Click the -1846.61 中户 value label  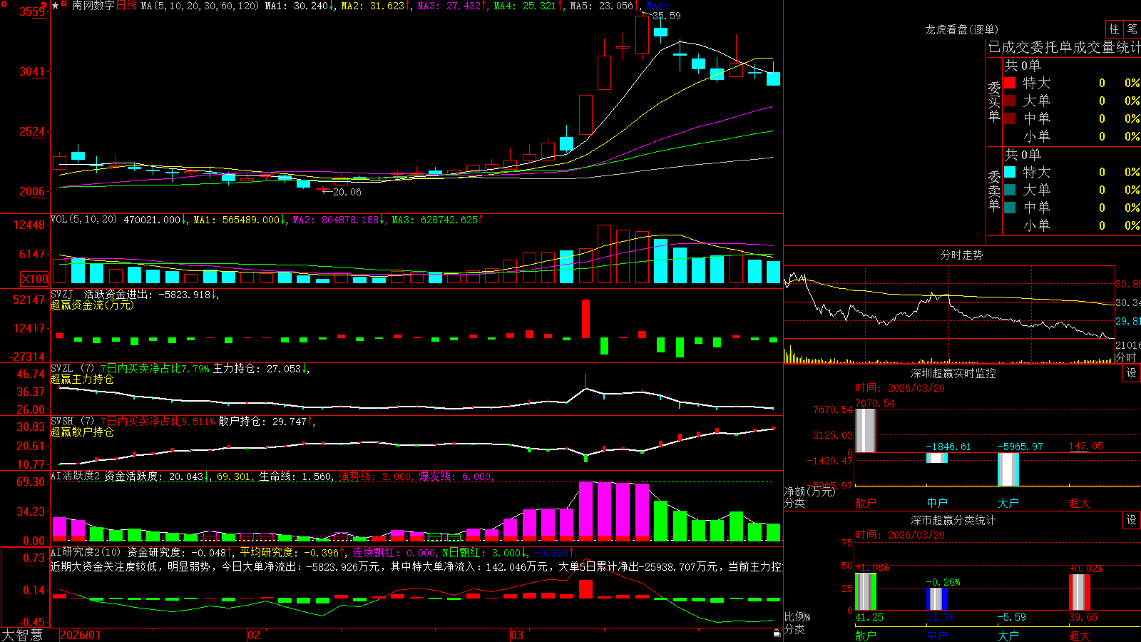click(948, 447)
